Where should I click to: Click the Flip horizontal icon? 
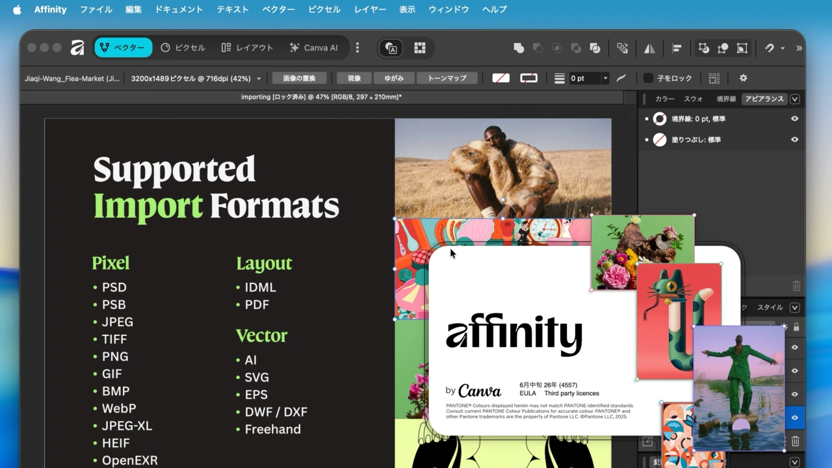649,47
